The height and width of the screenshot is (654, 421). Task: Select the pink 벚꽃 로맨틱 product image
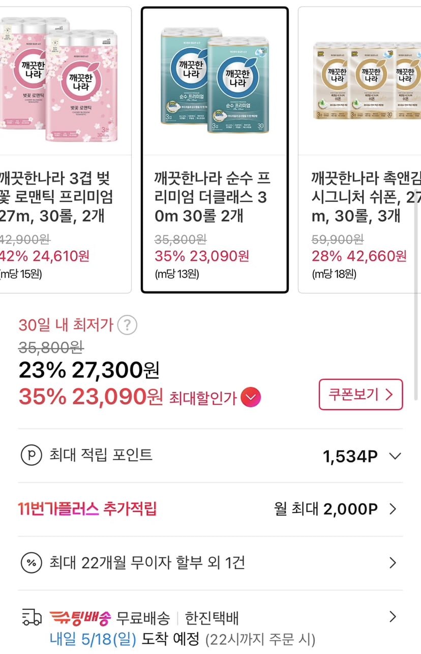coord(61,81)
